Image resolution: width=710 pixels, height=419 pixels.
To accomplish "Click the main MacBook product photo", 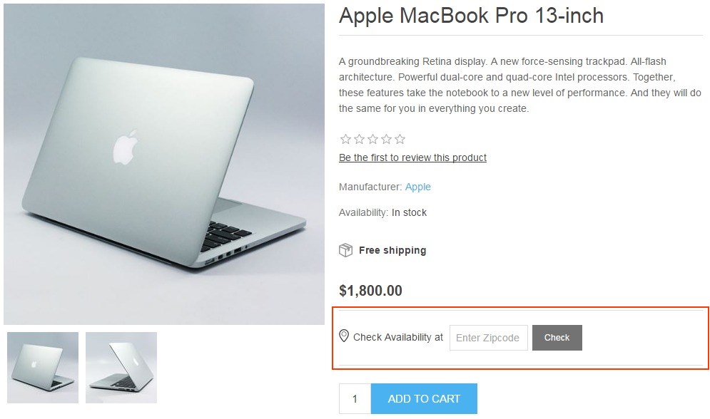I will (x=164, y=164).
